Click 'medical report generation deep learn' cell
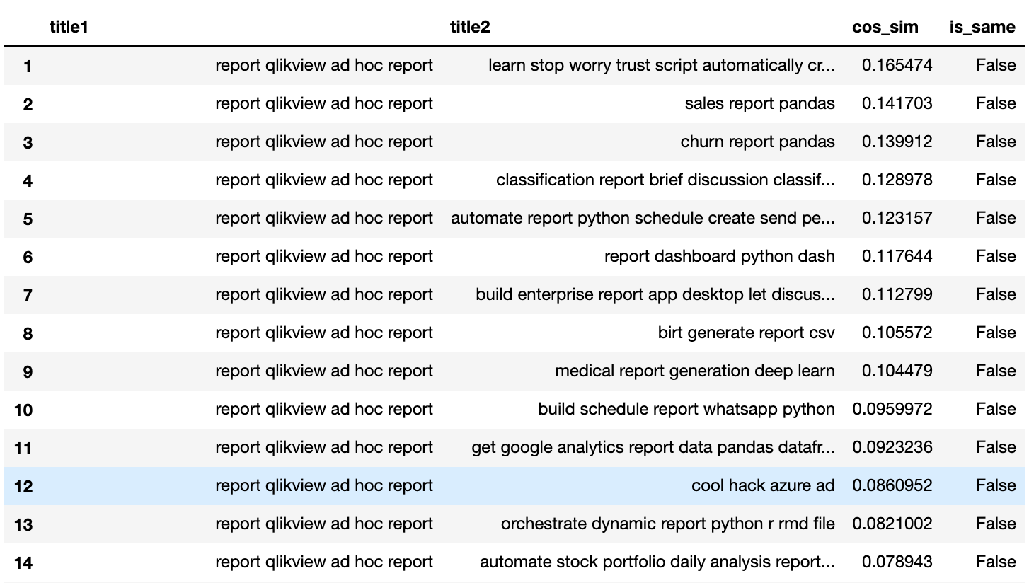This screenshot has width=1029, height=583. [694, 371]
